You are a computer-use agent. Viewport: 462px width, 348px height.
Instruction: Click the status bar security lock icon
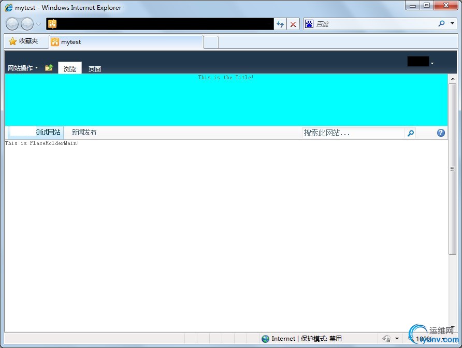386,339
